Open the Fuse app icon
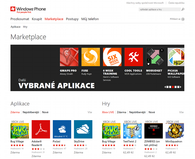195x159 pixels. point(91,57)
